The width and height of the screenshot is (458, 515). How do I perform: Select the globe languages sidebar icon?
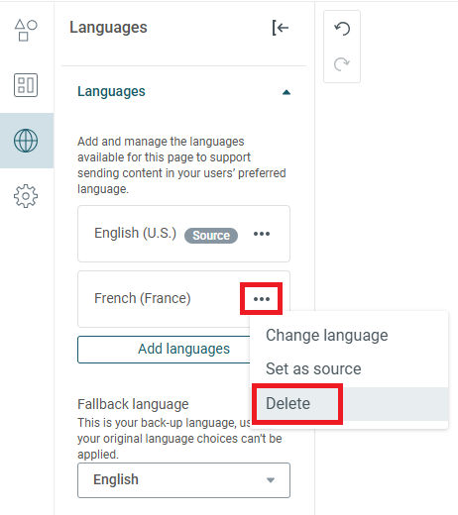click(26, 141)
